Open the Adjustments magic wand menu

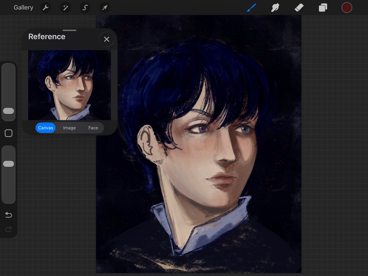(x=65, y=8)
